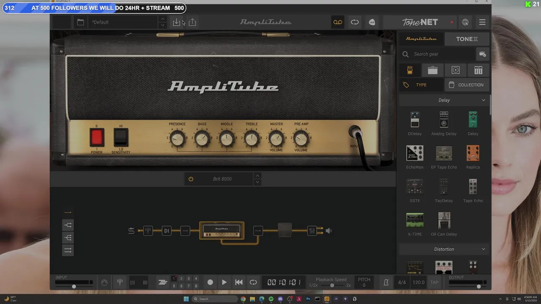Screen dimensions: 541x304
Task: Click the PRE AMP VOLUME knob
Action: pos(301,139)
